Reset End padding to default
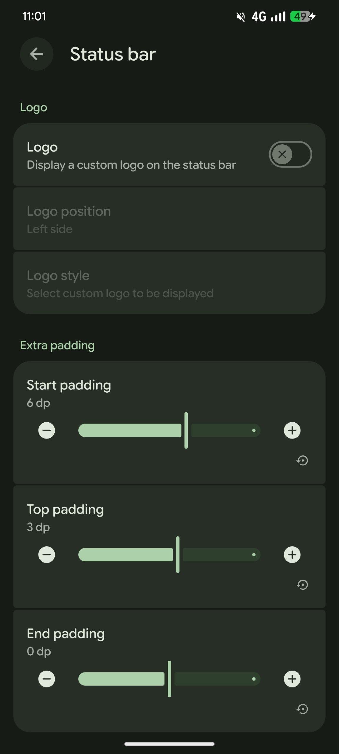The image size is (339, 754). click(302, 709)
